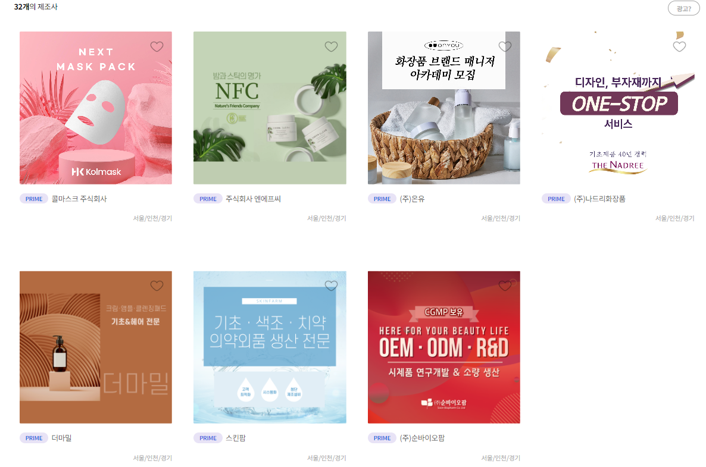Open 주식회사 엔에프씨 company link
Image resolution: width=706 pixels, height=467 pixels.
(x=253, y=199)
